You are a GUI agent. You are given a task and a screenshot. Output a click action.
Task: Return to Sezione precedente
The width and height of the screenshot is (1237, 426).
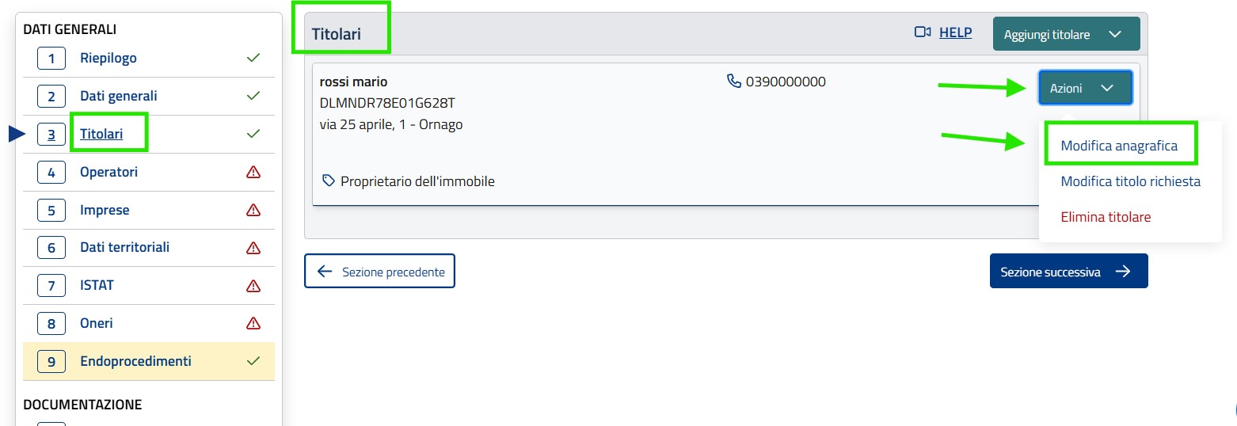pyautogui.click(x=379, y=272)
